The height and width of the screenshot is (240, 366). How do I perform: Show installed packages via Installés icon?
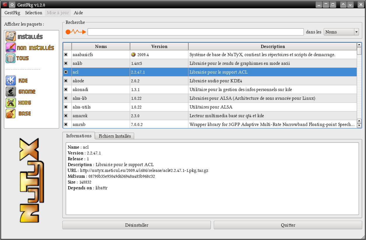(x=11, y=37)
